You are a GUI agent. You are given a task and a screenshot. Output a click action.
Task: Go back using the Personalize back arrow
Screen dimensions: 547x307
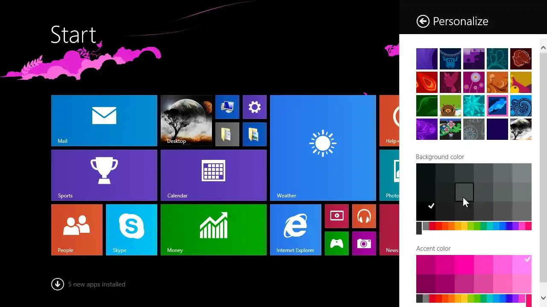click(423, 21)
